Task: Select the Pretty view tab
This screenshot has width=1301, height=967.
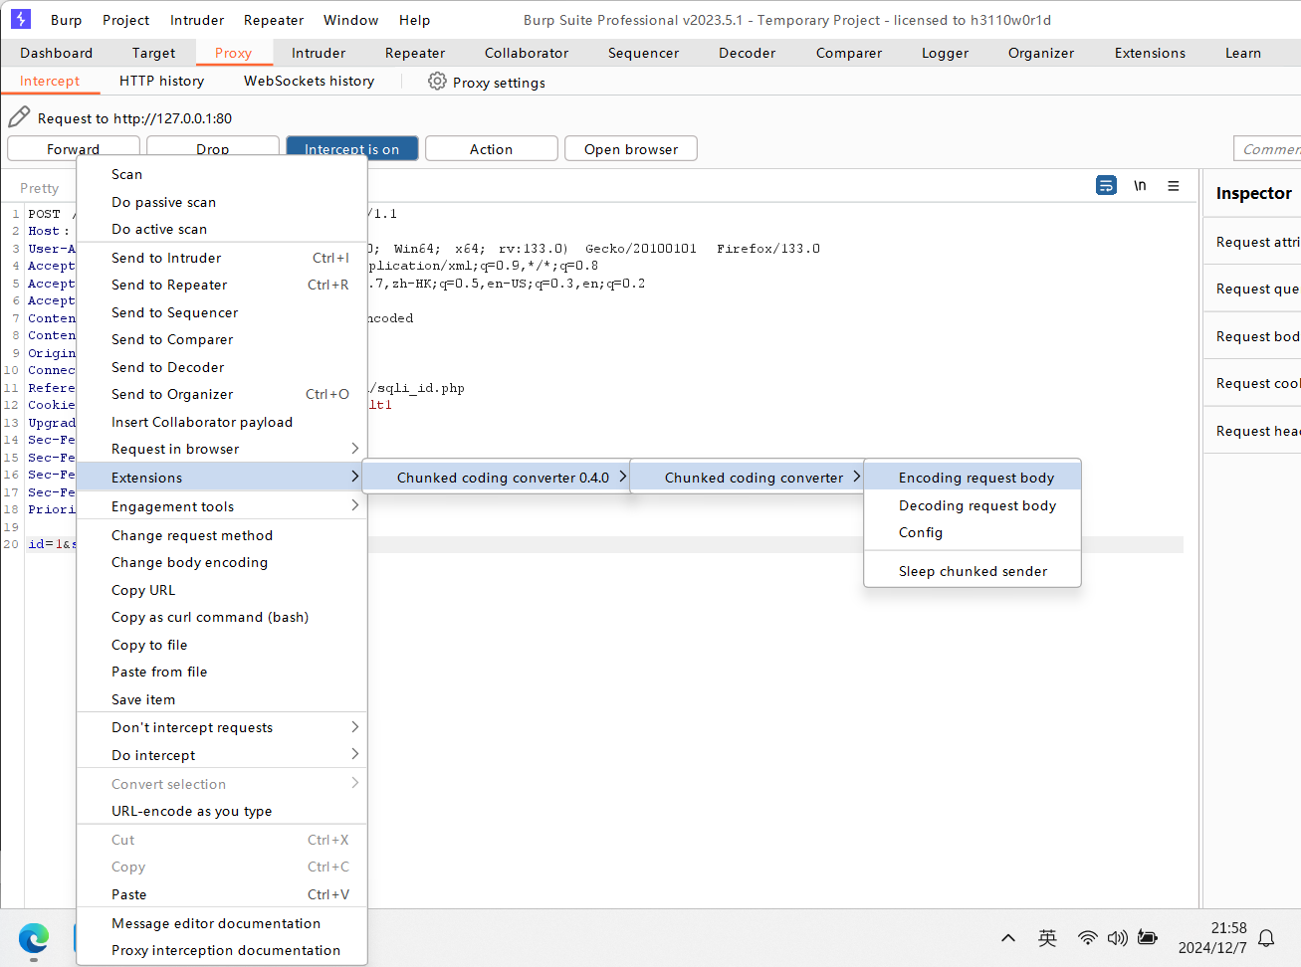Action: (x=39, y=188)
